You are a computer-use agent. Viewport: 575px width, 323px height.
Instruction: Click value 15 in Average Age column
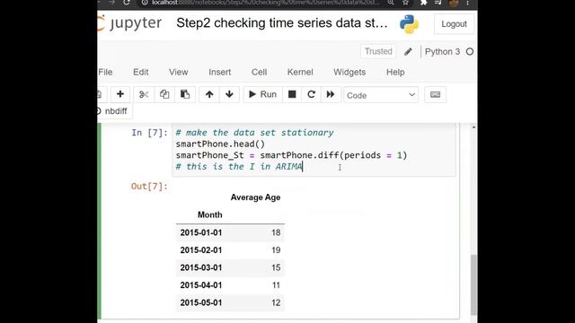point(276,267)
